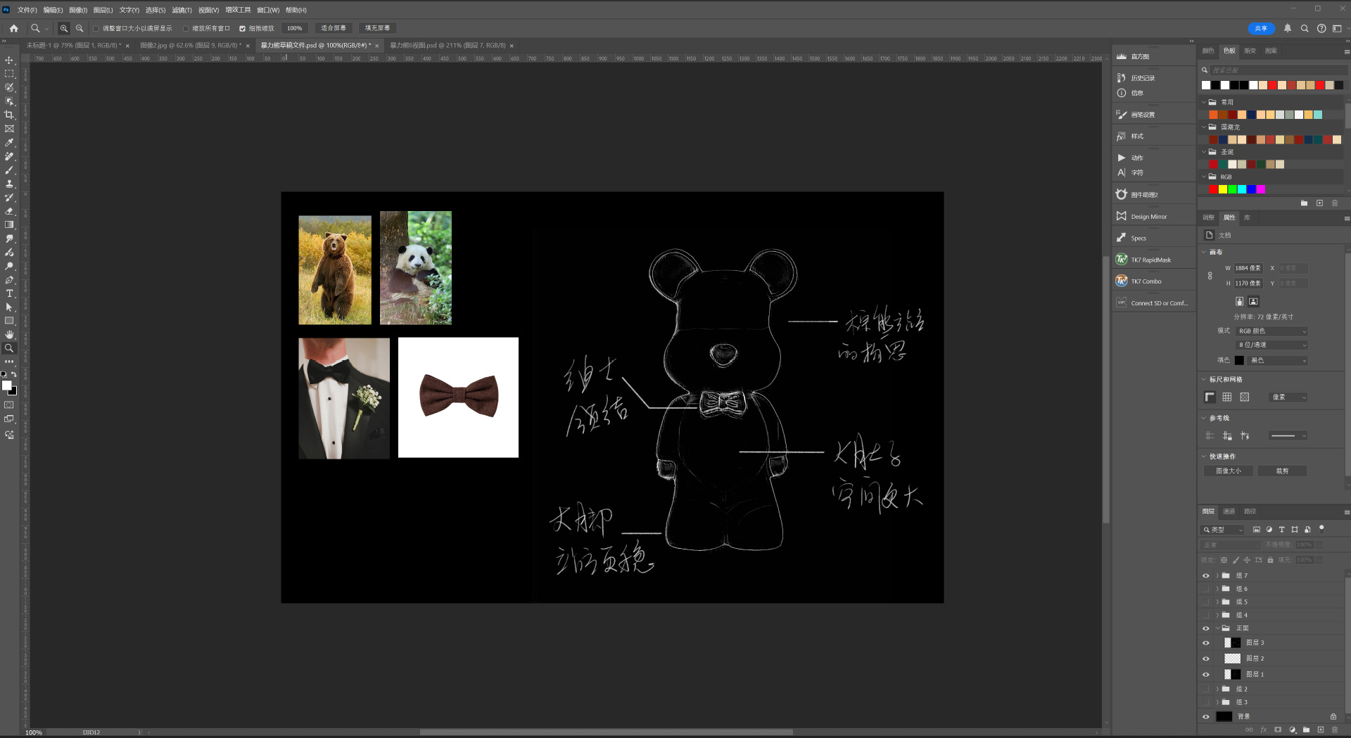Expand the 组 7 layer group
This screenshot has width=1351, height=738.
point(1217,575)
